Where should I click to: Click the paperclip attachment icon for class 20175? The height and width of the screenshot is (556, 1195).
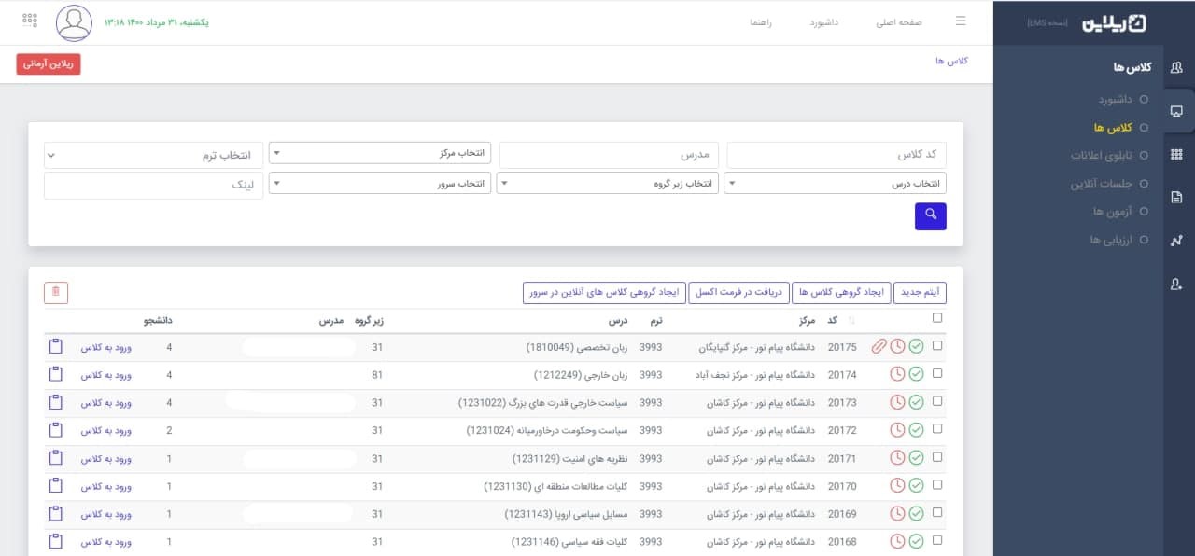click(879, 347)
